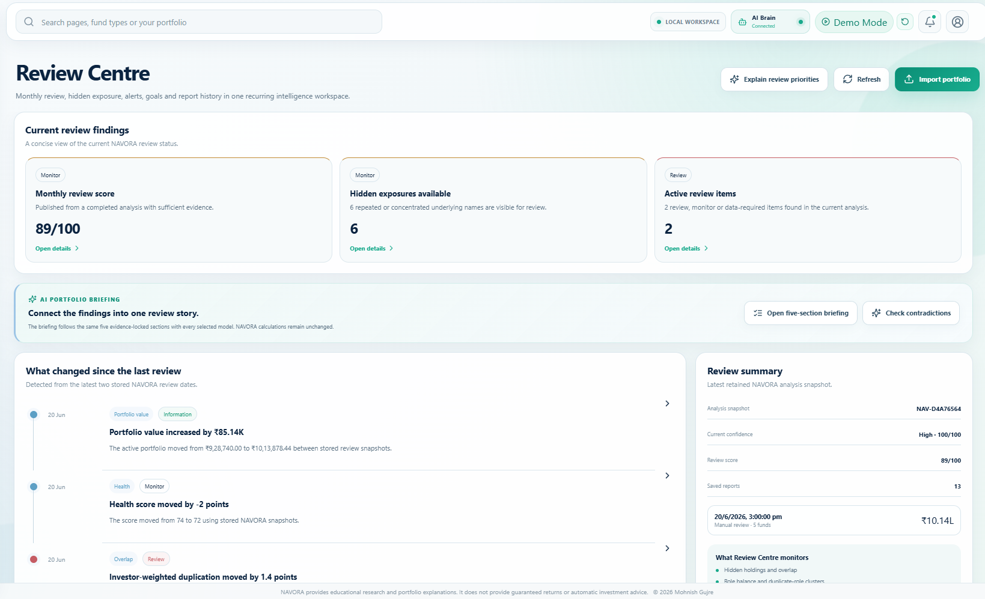
Task: Click Explain review priorities button
Action: [774, 79]
